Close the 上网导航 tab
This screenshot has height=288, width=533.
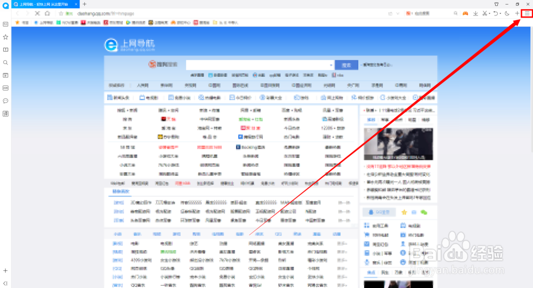point(76,4)
